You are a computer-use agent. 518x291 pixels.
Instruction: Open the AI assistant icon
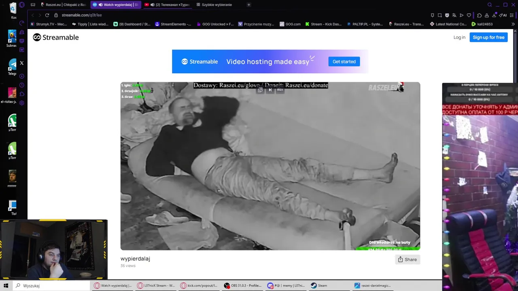click(x=503, y=15)
